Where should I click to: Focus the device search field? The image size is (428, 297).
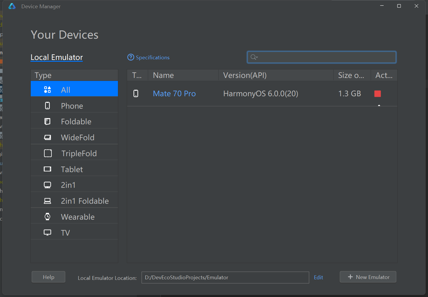325,57
